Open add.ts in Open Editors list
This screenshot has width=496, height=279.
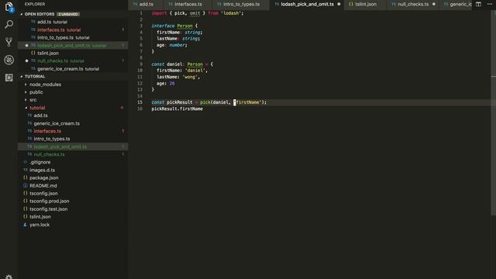pos(52,22)
